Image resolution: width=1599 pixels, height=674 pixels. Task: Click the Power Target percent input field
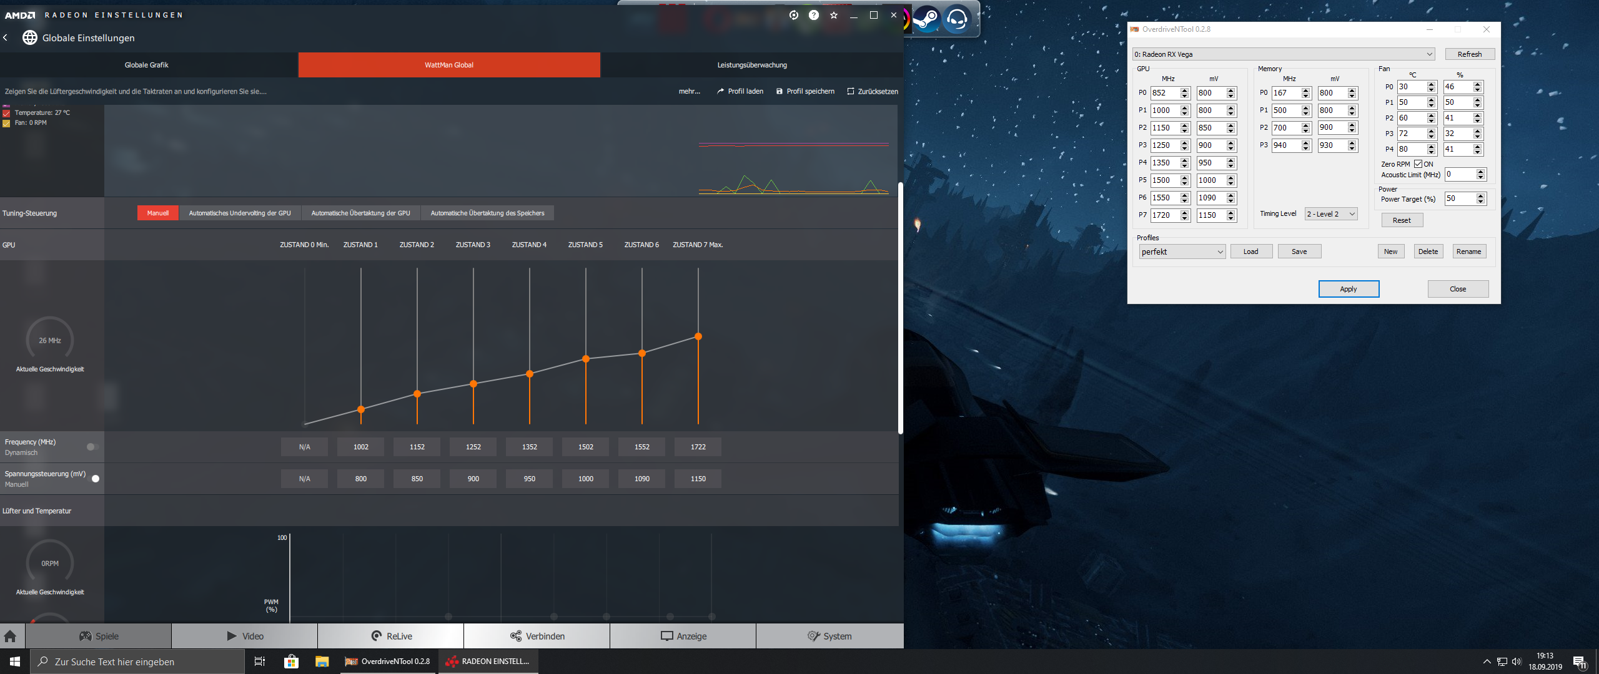[x=1459, y=198]
